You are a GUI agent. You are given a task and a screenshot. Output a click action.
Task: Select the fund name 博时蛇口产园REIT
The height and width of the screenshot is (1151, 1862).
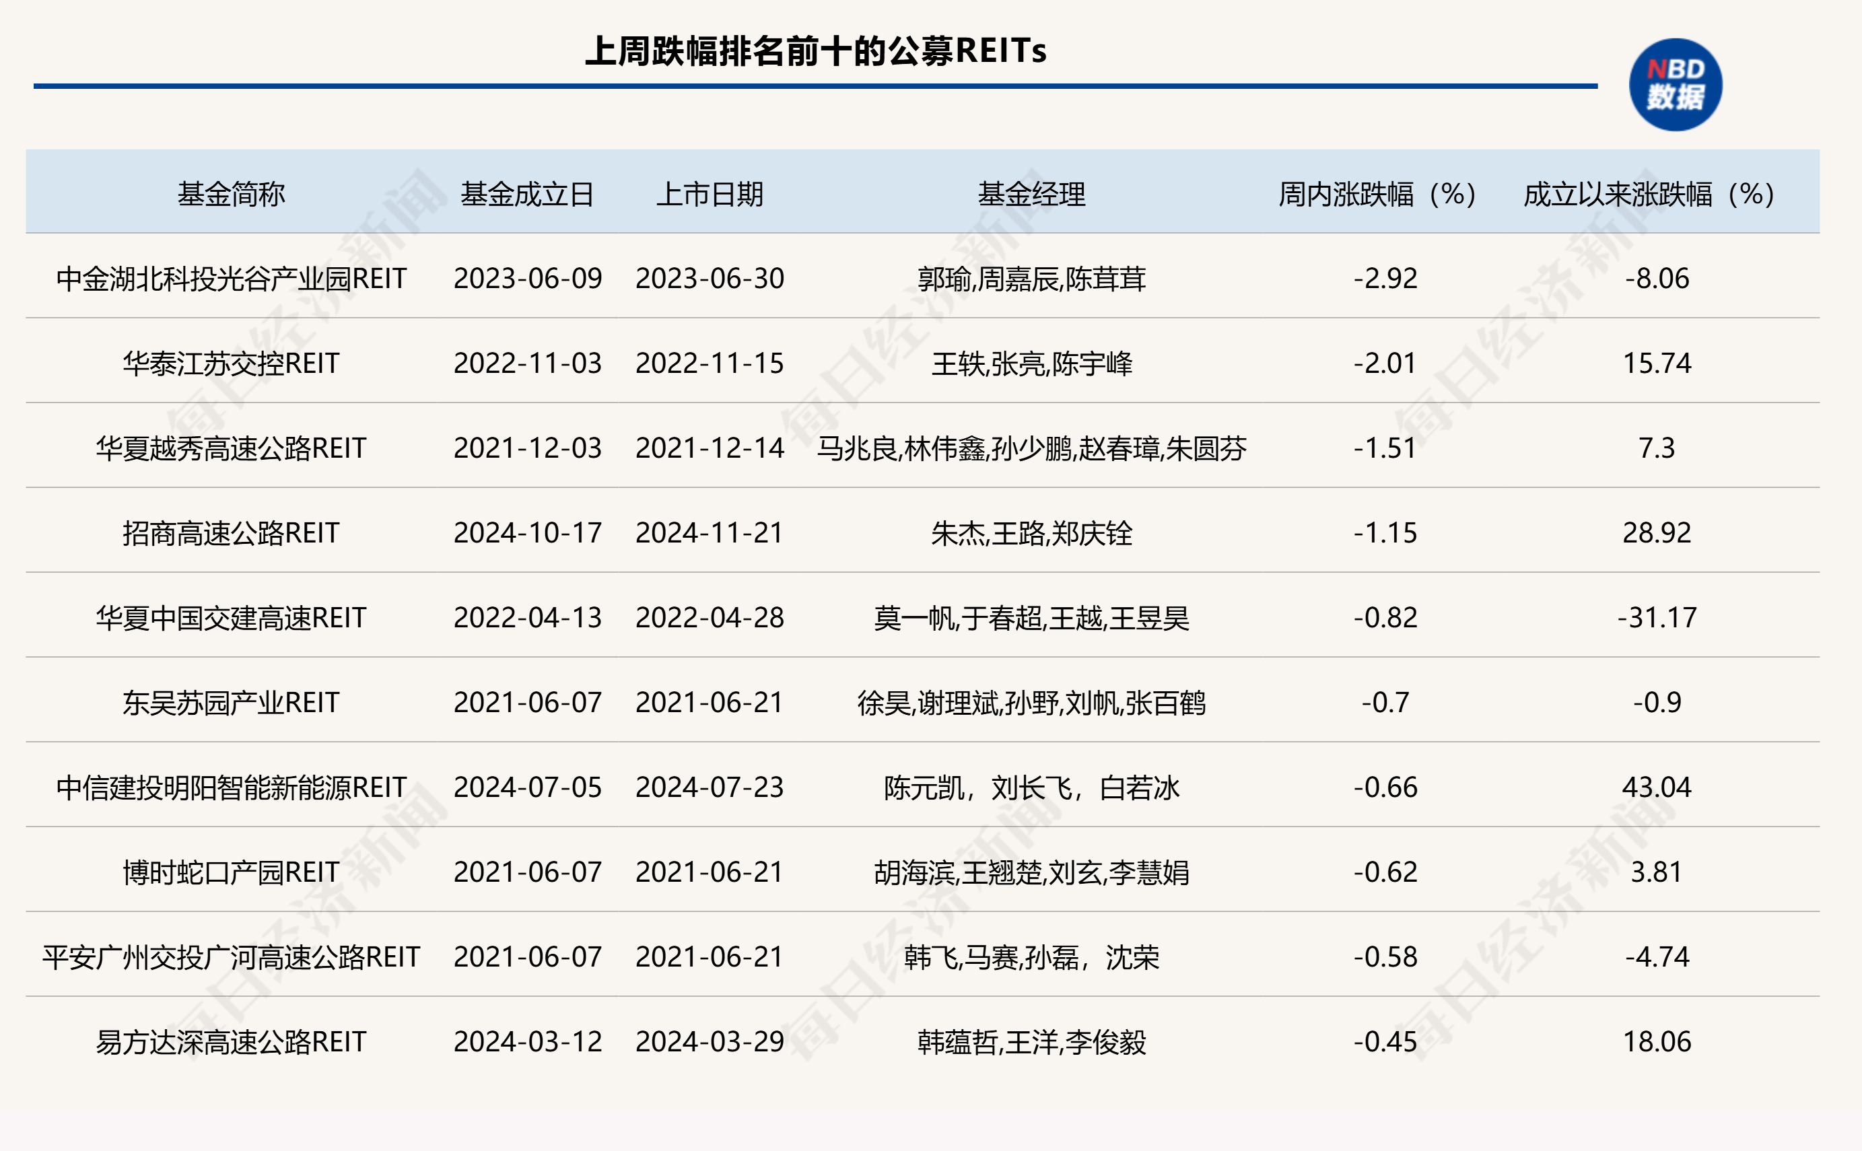point(232,872)
